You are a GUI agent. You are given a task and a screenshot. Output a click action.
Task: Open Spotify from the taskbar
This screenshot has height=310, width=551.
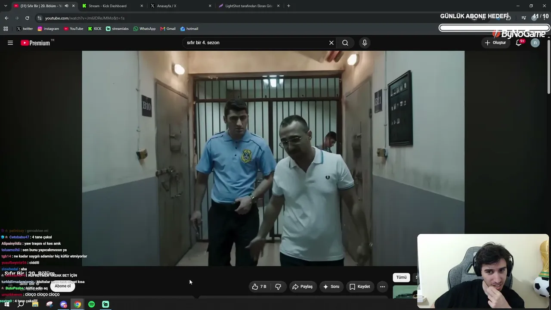pos(92,304)
